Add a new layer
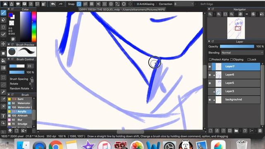Screen dimensions: 265x149 tap(211, 131)
